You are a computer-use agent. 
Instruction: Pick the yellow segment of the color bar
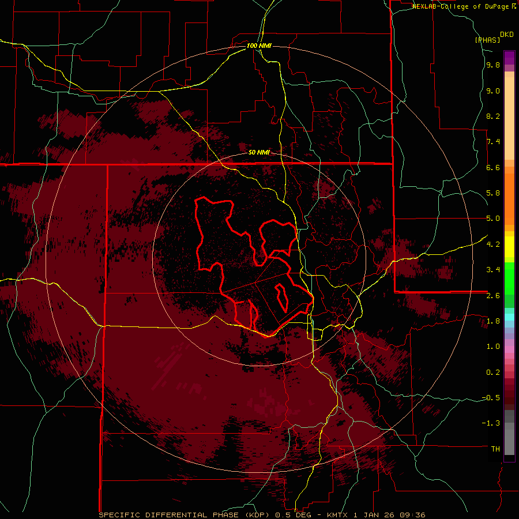point(509,247)
